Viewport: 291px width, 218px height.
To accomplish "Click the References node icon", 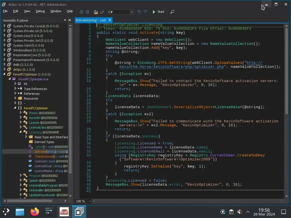I will pyautogui.click(x=20, y=93).
